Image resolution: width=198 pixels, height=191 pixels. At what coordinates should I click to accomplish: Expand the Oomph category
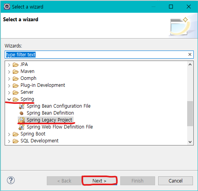coord(9,79)
